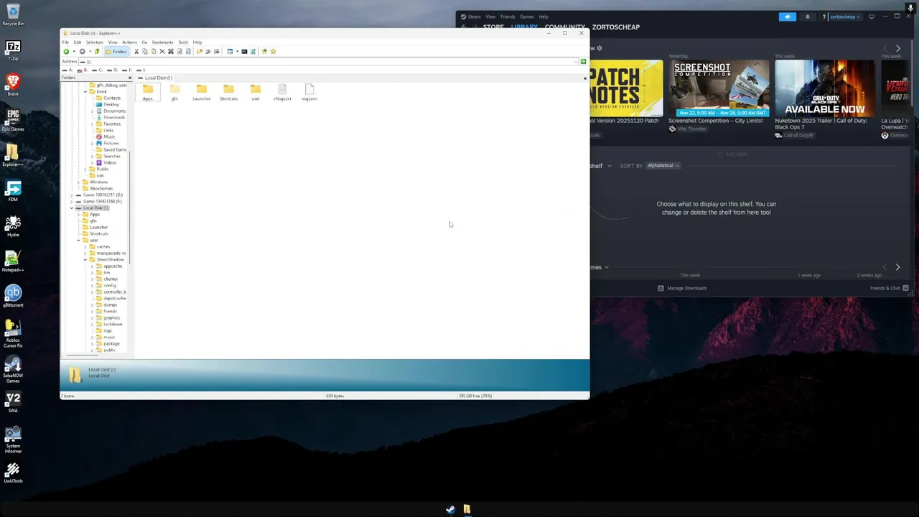Open Steam STORE tab
This screenshot has height=517, width=919.
(493, 27)
